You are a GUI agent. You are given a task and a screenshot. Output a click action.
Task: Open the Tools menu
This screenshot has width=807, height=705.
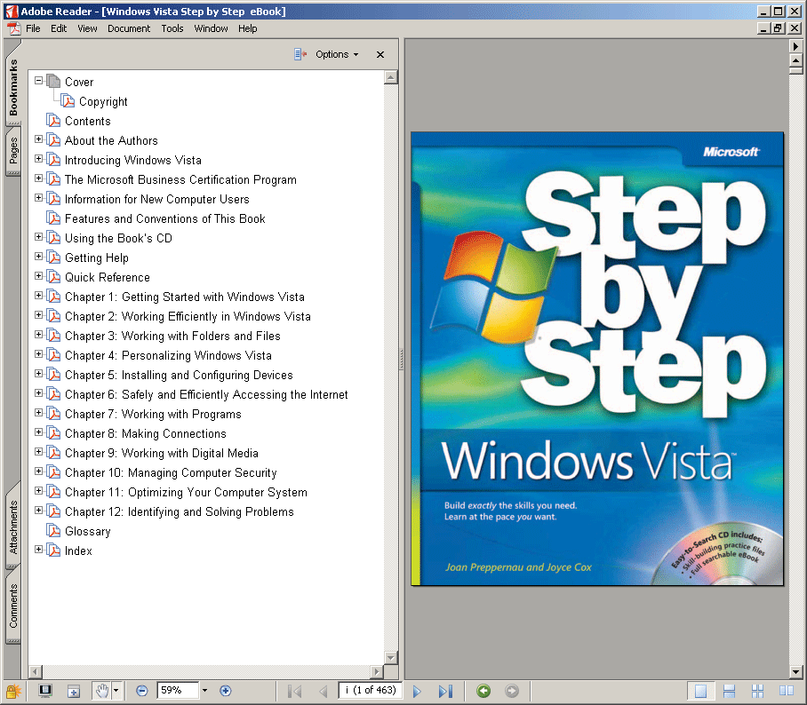172,28
